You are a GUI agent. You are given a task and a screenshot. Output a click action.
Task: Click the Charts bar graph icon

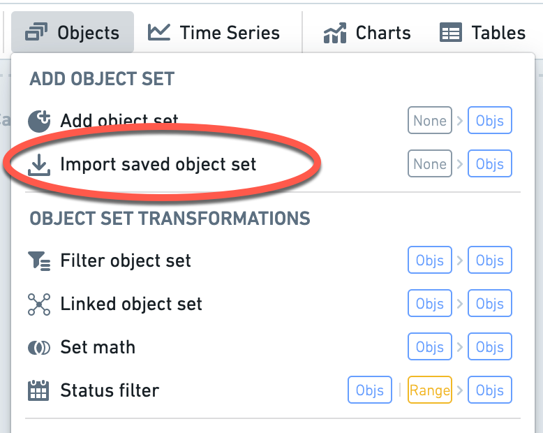pyautogui.click(x=335, y=33)
